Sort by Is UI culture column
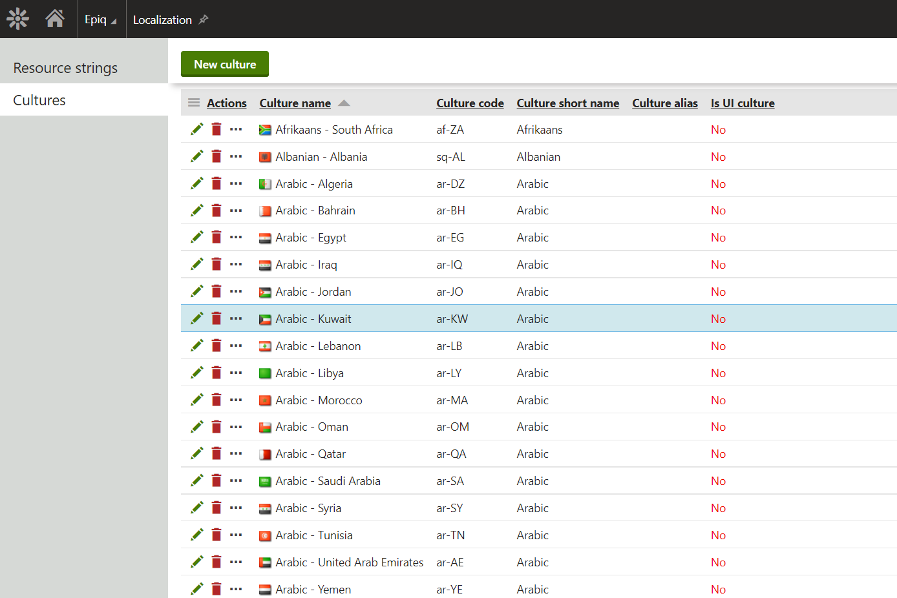The height and width of the screenshot is (598, 897). [743, 103]
